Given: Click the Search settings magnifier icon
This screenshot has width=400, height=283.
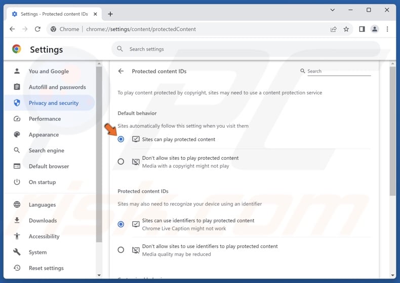Looking at the screenshot, I should click(x=120, y=49).
